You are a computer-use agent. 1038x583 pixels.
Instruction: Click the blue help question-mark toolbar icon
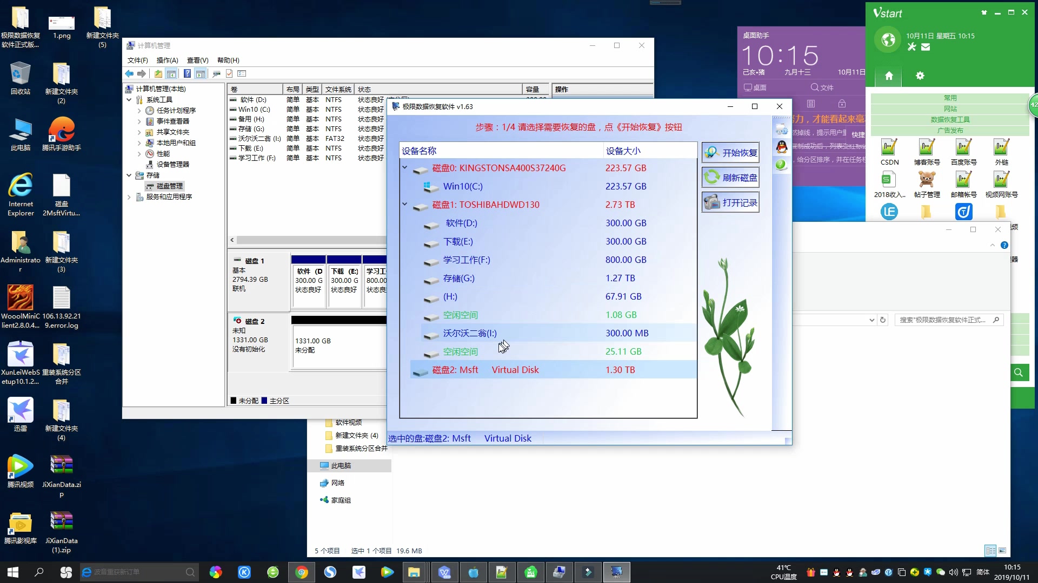187,73
